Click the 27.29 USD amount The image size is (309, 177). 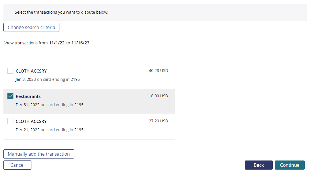point(158,121)
